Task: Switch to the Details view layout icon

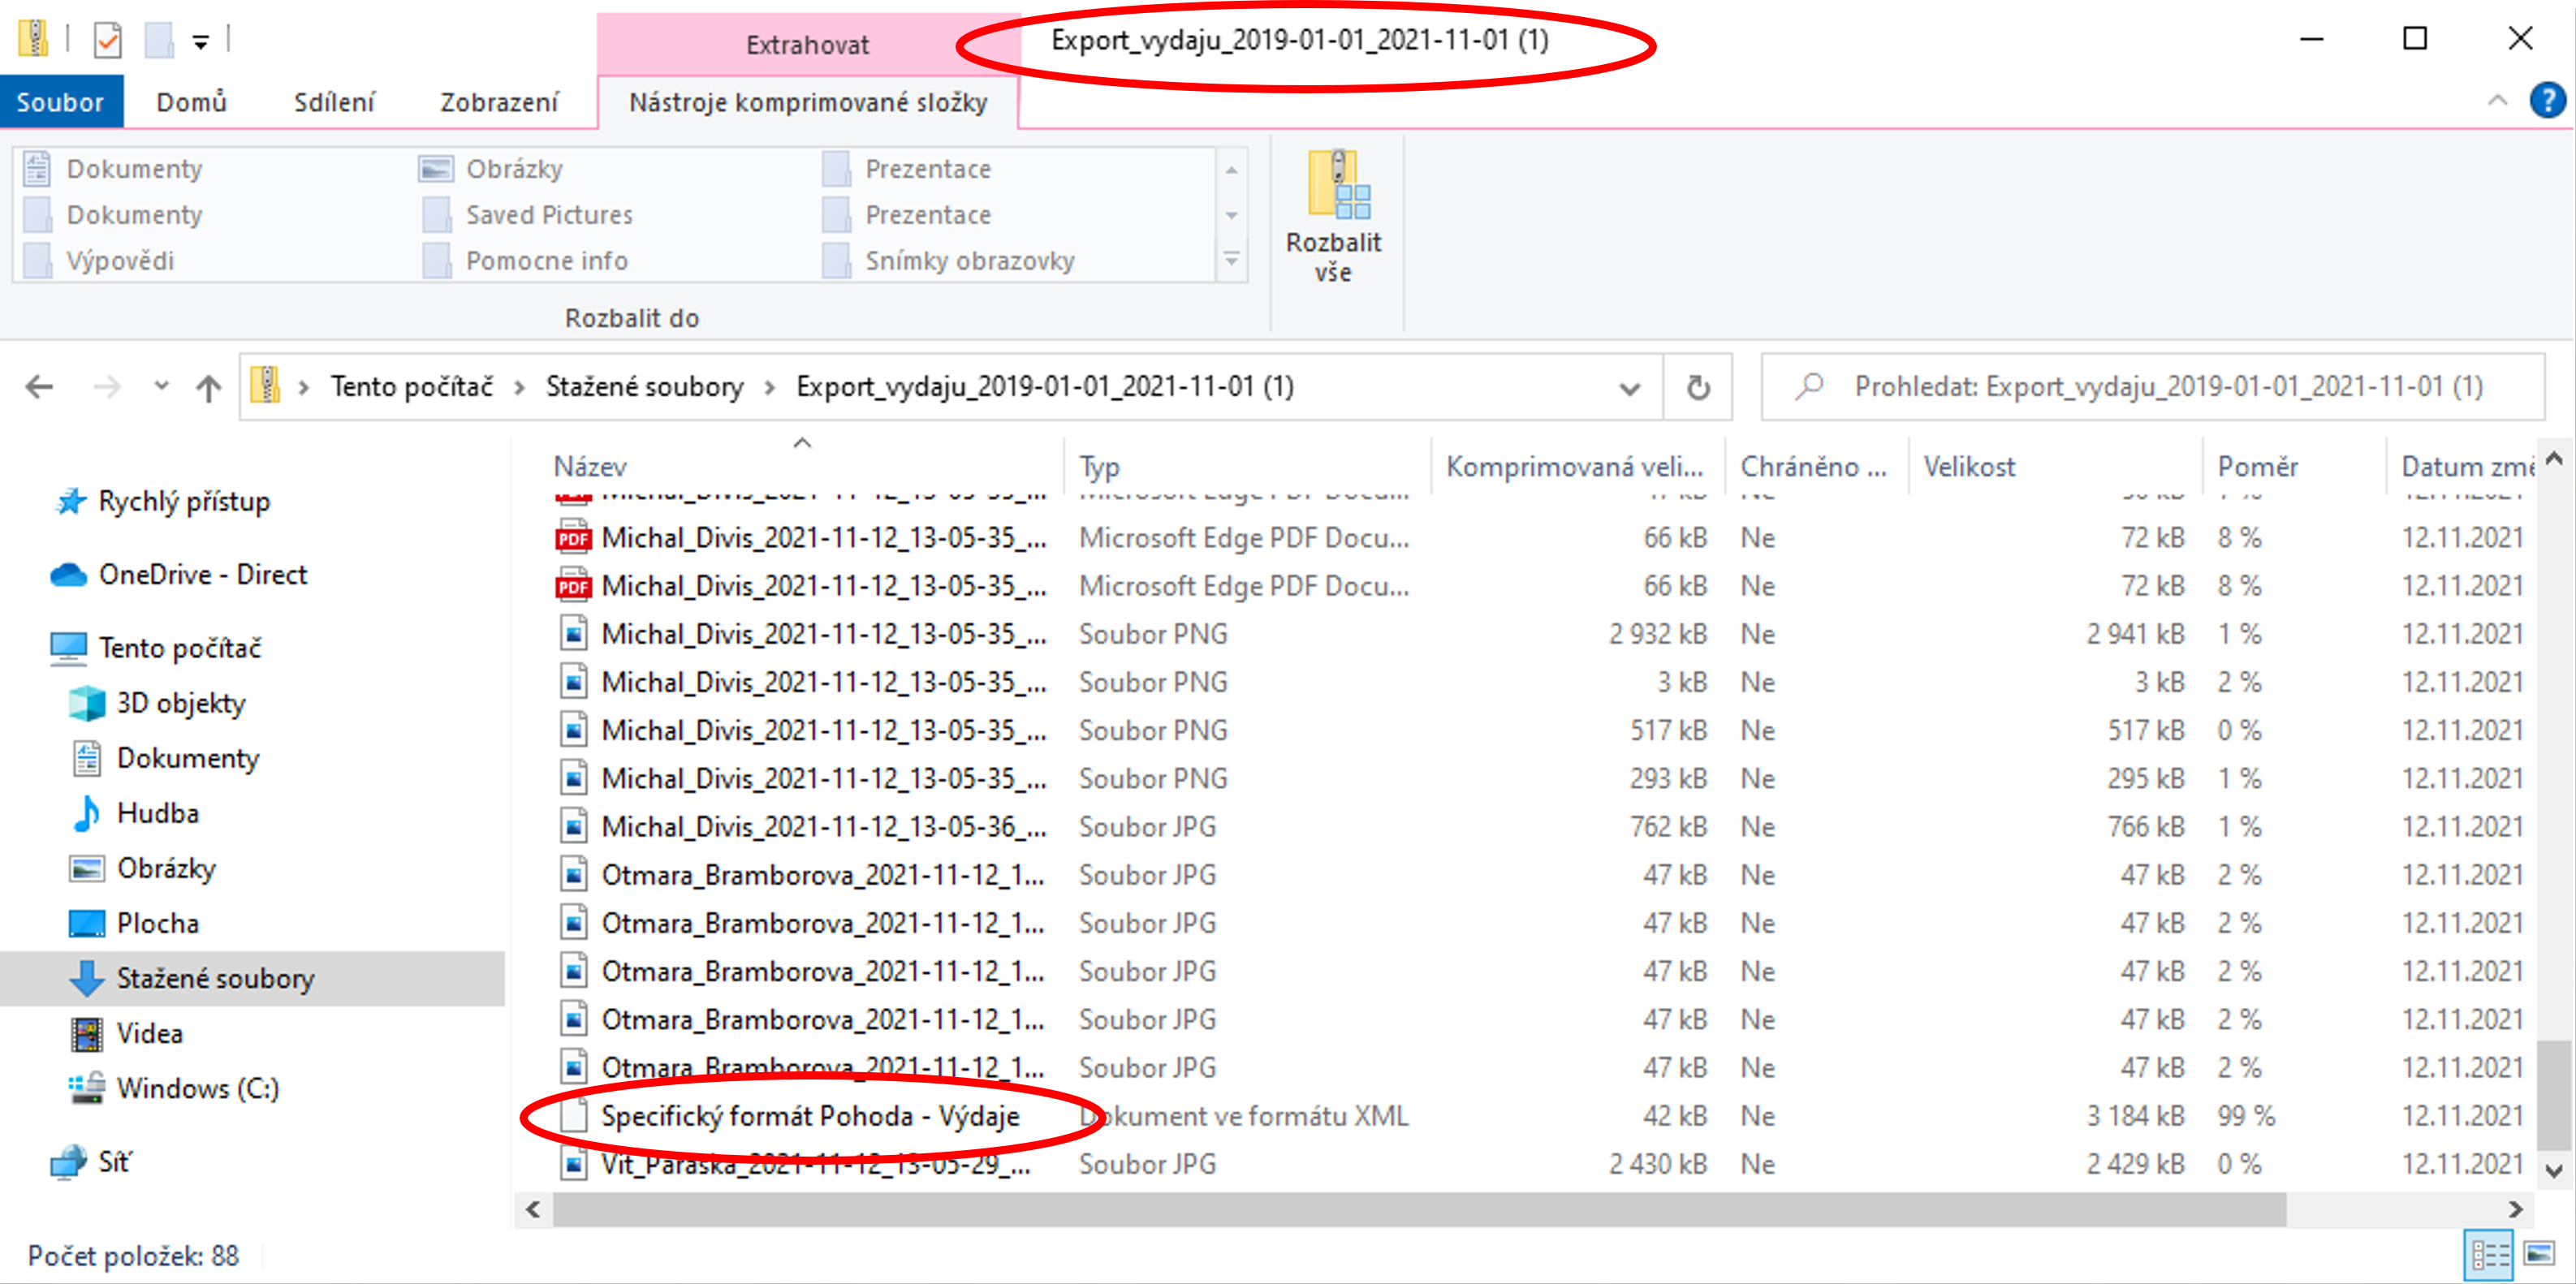Action: [x=2490, y=1254]
